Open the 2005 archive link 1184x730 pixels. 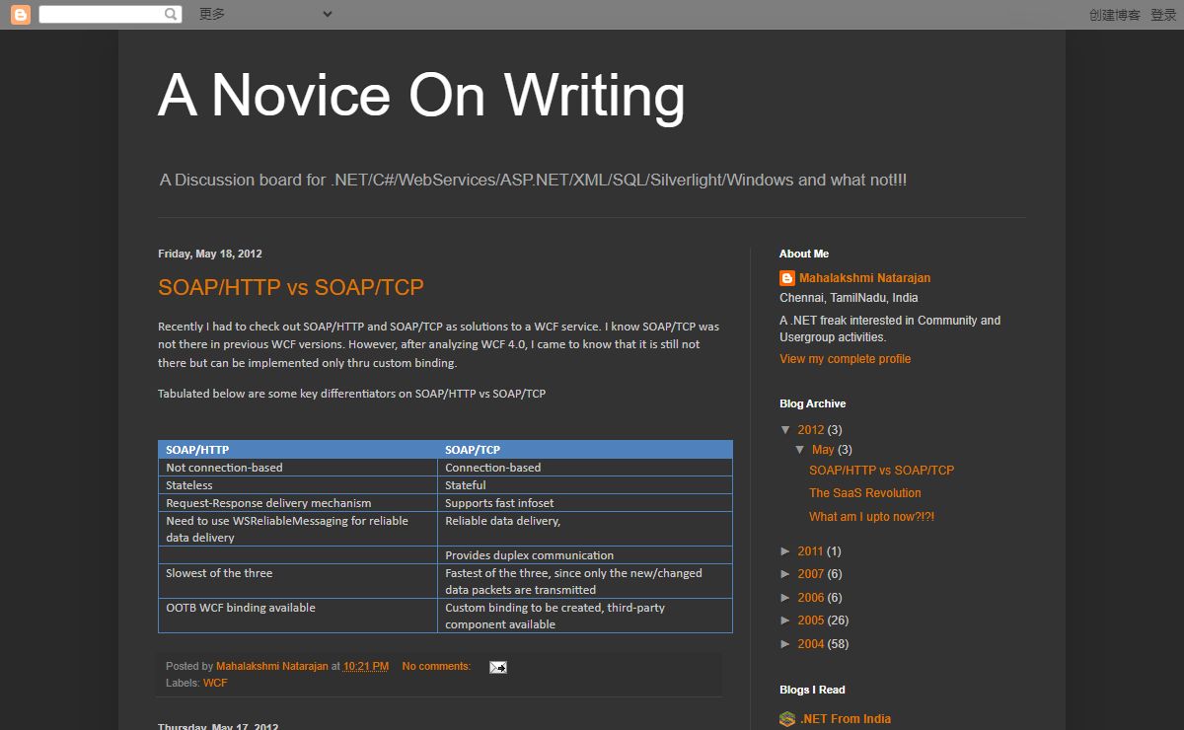(810, 620)
